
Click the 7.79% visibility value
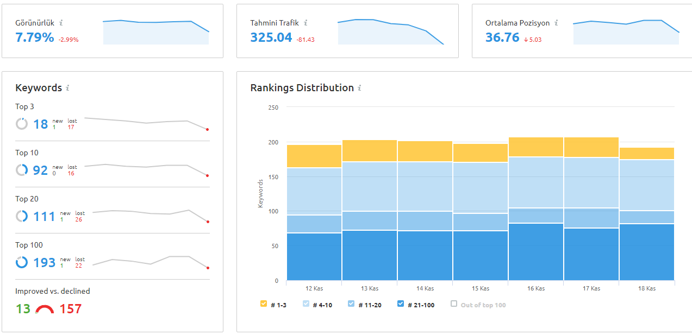click(x=35, y=37)
